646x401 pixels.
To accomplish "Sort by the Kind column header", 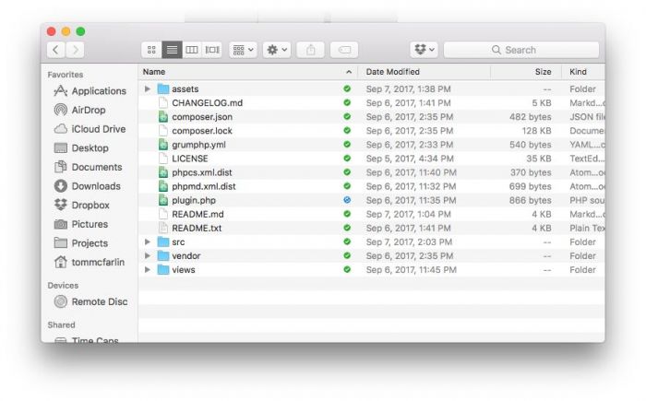I will click(578, 72).
